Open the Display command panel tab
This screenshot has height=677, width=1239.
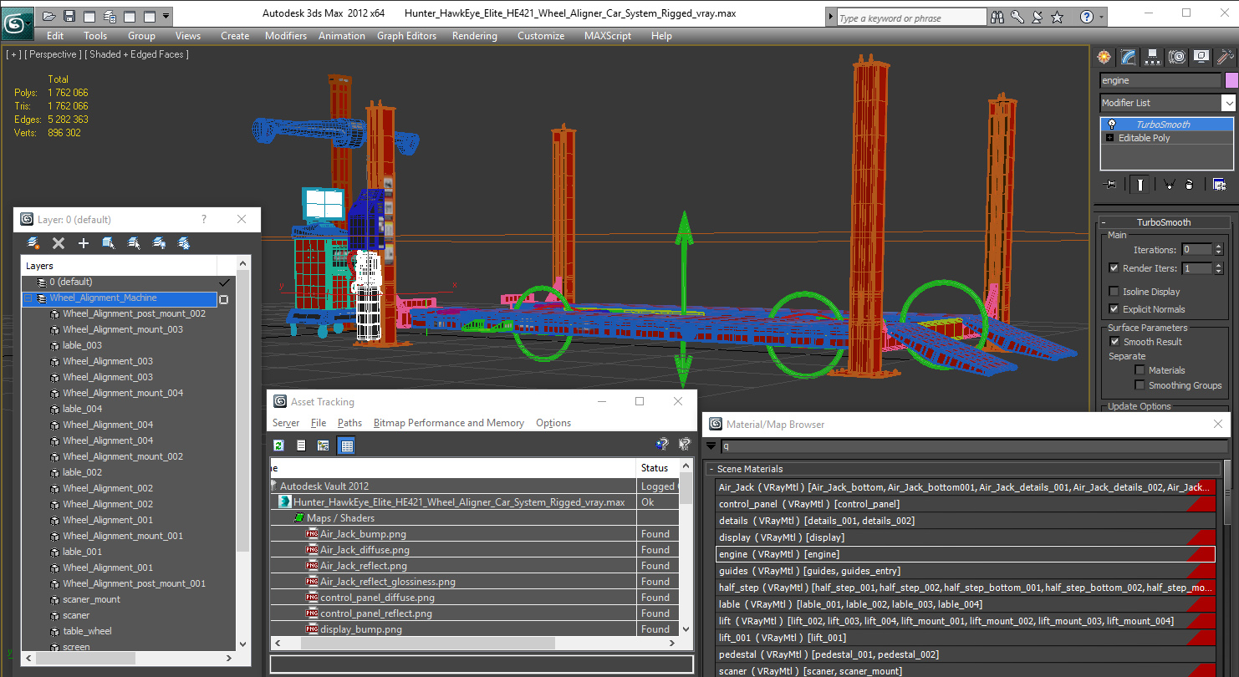pyautogui.click(x=1201, y=57)
